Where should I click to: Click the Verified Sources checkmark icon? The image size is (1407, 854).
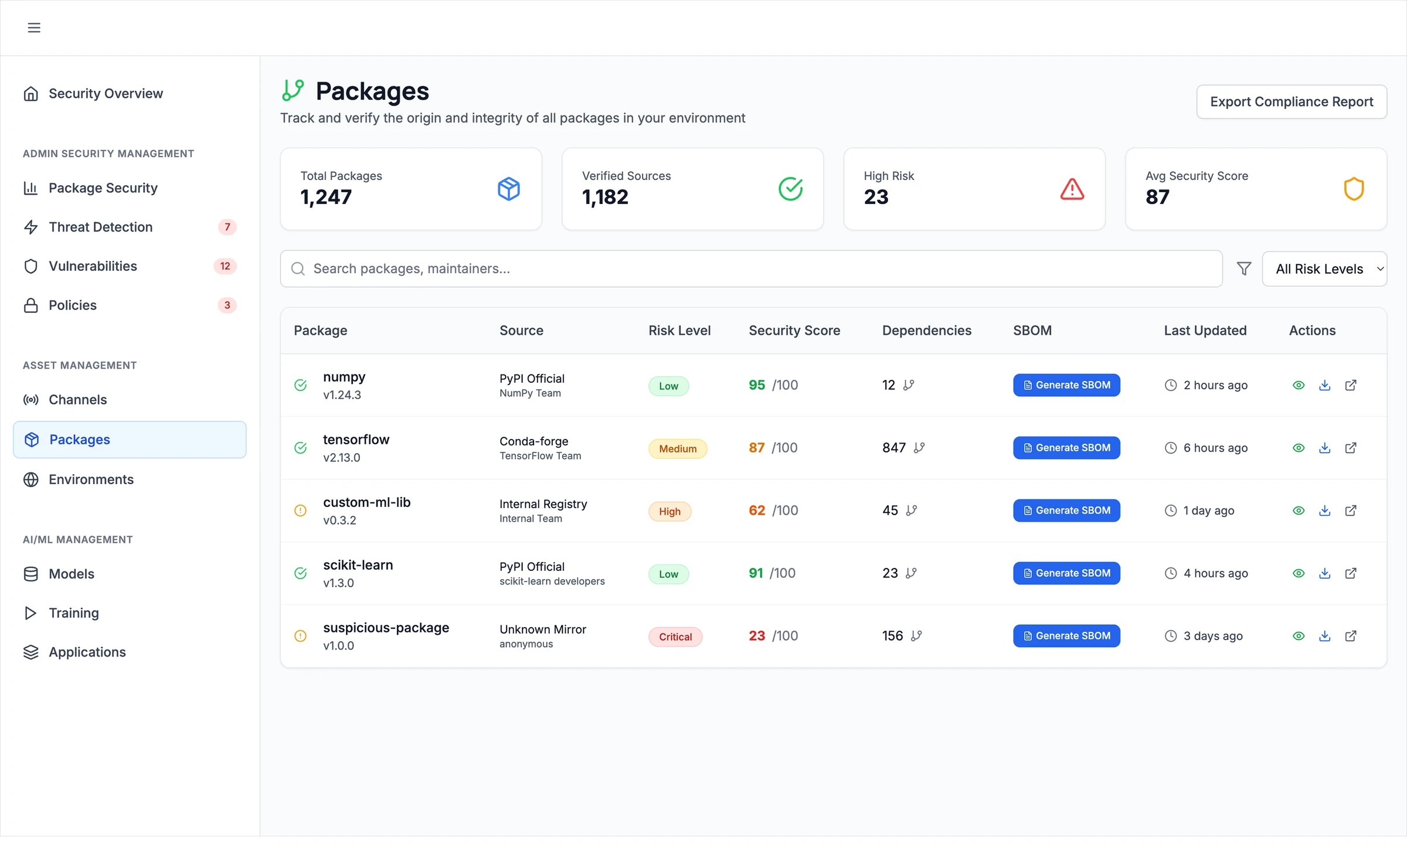(x=790, y=189)
